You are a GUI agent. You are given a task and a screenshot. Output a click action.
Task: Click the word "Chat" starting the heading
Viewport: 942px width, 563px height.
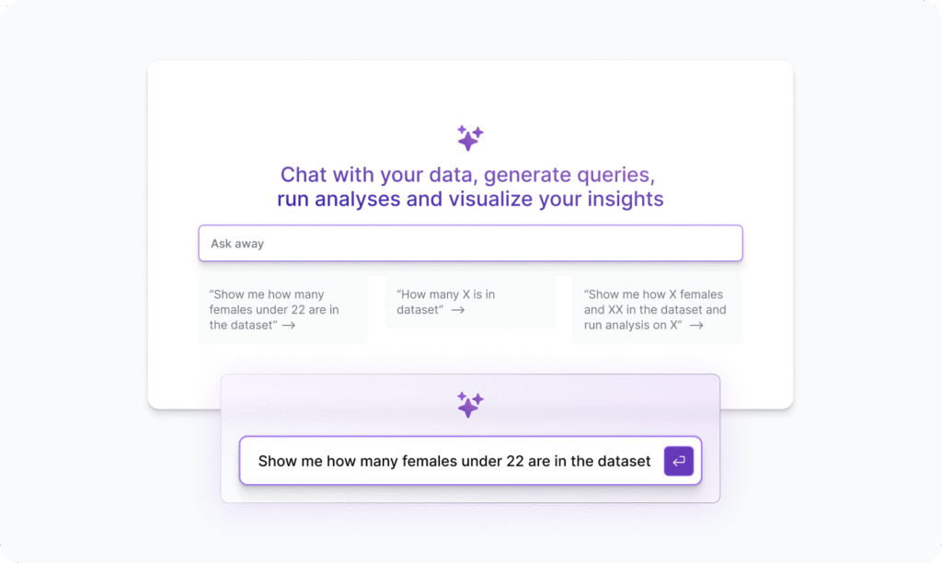[304, 175]
